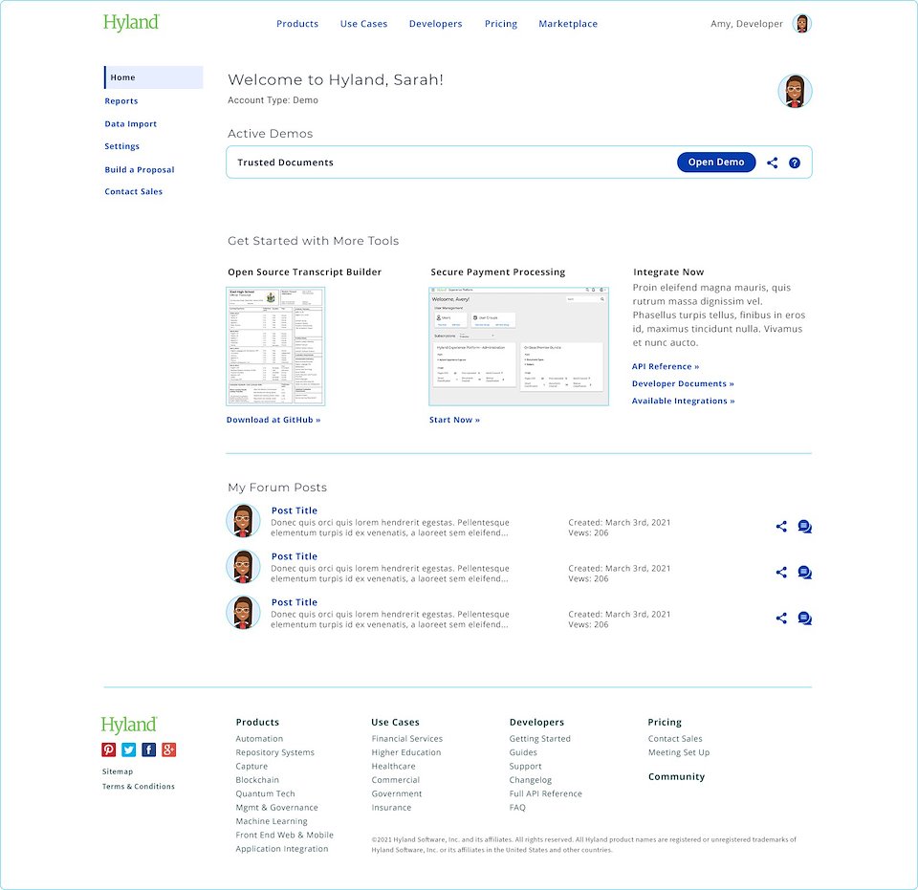The width and height of the screenshot is (918, 890).
Task: Click the Transcript Builder document thumbnail
Action: (275, 346)
